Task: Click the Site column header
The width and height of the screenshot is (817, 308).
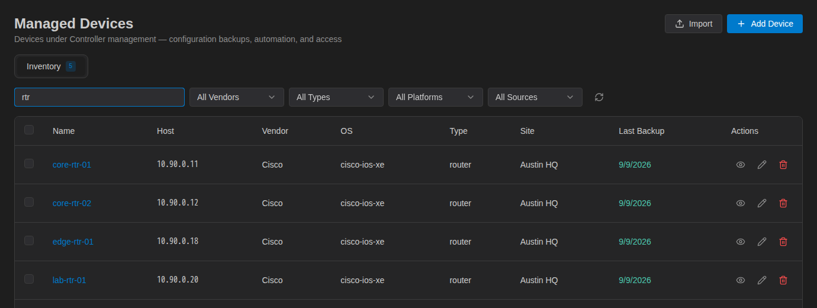Action: coord(527,131)
